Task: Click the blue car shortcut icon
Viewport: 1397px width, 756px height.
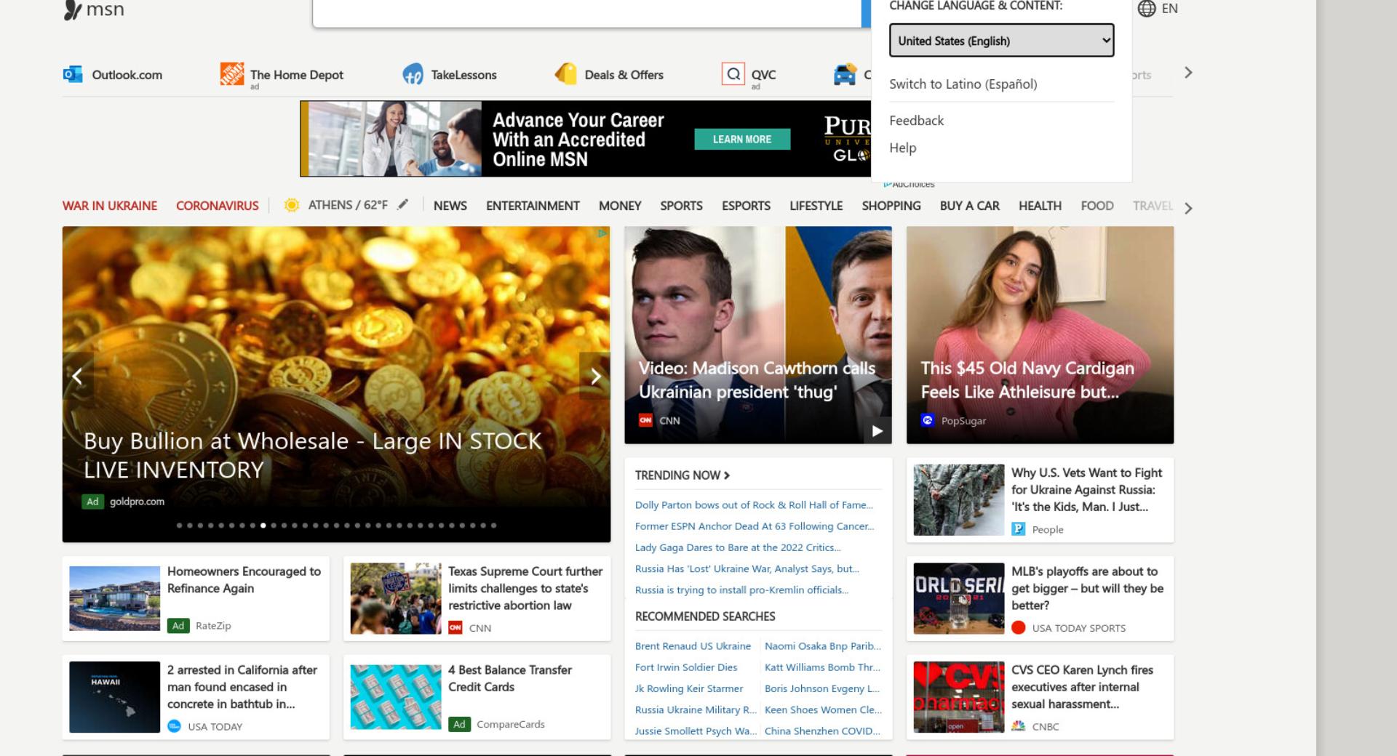Action: [x=845, y=74]
